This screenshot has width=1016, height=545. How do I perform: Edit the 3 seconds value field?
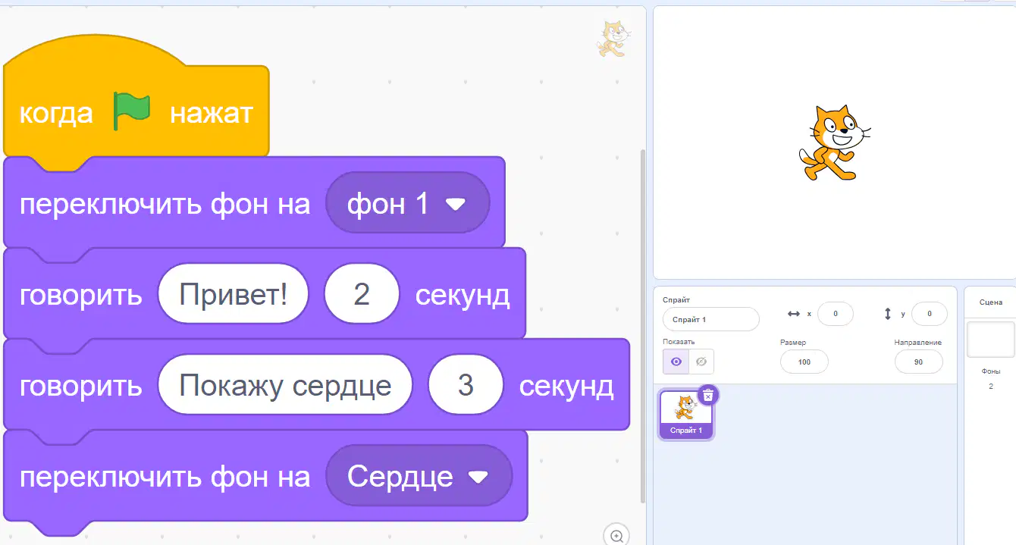tap(466, 385)
